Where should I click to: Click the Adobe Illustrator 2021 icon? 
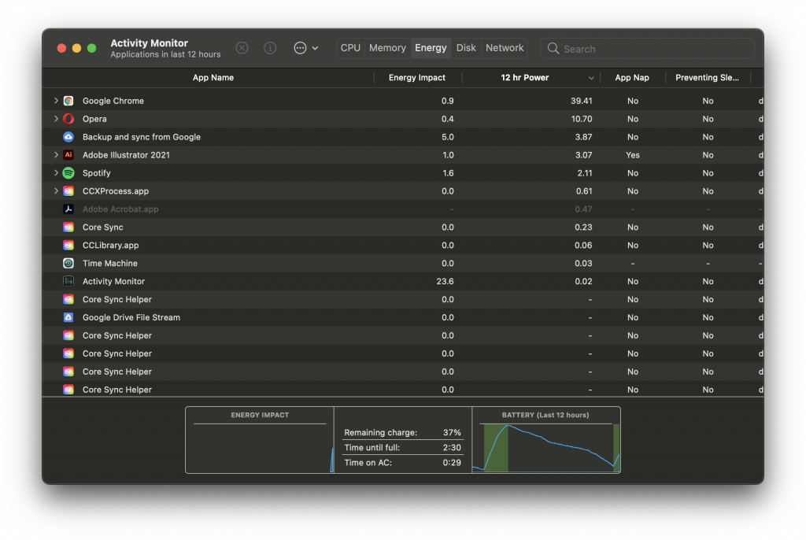click(68, 155)
